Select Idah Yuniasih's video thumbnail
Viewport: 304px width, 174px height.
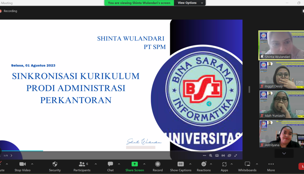(282, 104)
